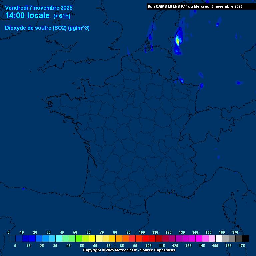Click the 'Run CAMS EU ENS' banner

(195, 6)
